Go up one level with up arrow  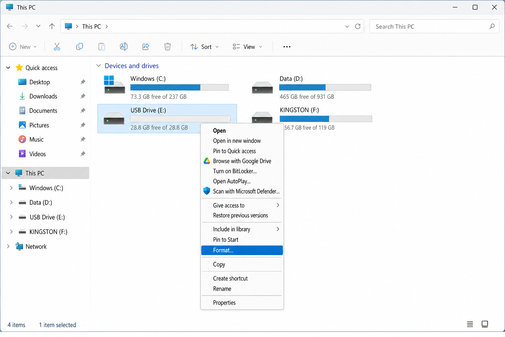click(x=52, y=26)
